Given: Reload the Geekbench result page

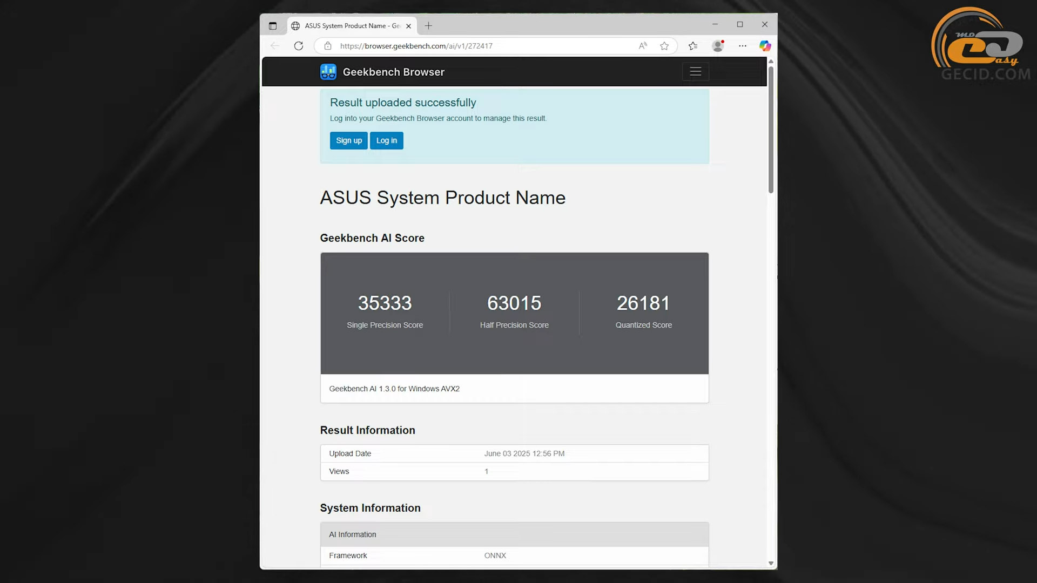Looking at the screenshot, I should 299,46.
